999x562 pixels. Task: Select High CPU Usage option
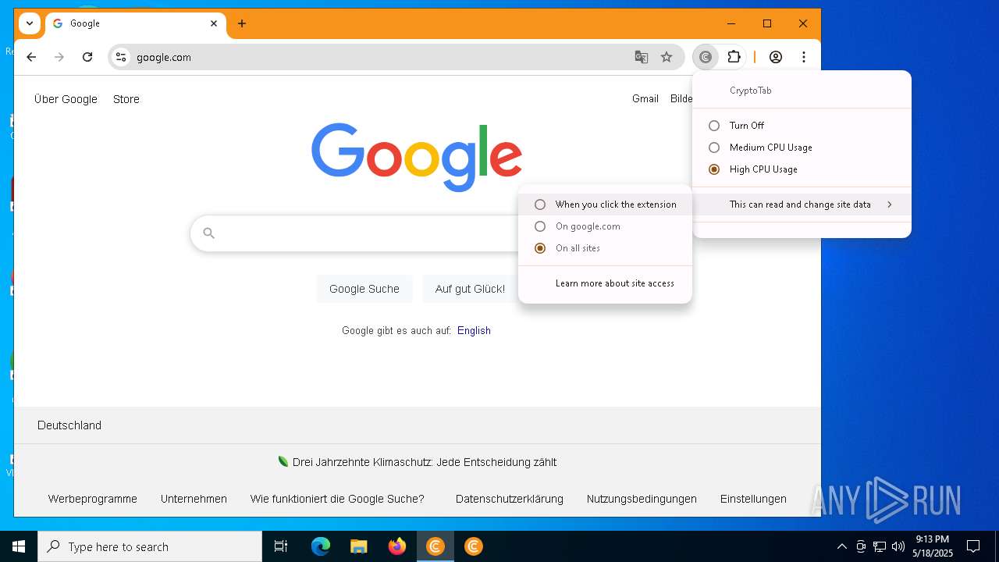point(802,169)
